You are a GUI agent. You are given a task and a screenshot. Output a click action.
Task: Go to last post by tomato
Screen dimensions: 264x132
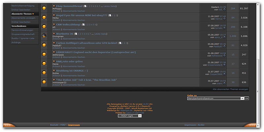click(224, 28)
